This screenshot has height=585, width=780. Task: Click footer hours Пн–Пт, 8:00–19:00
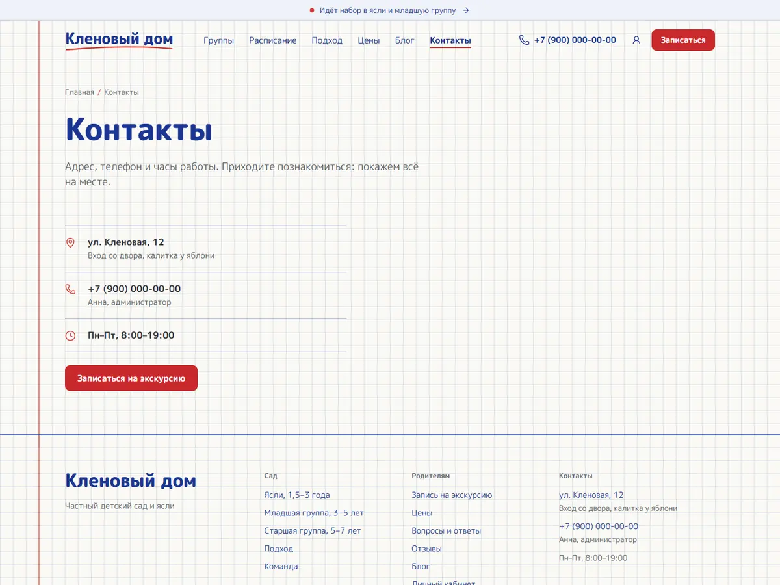tap(593, 558)
